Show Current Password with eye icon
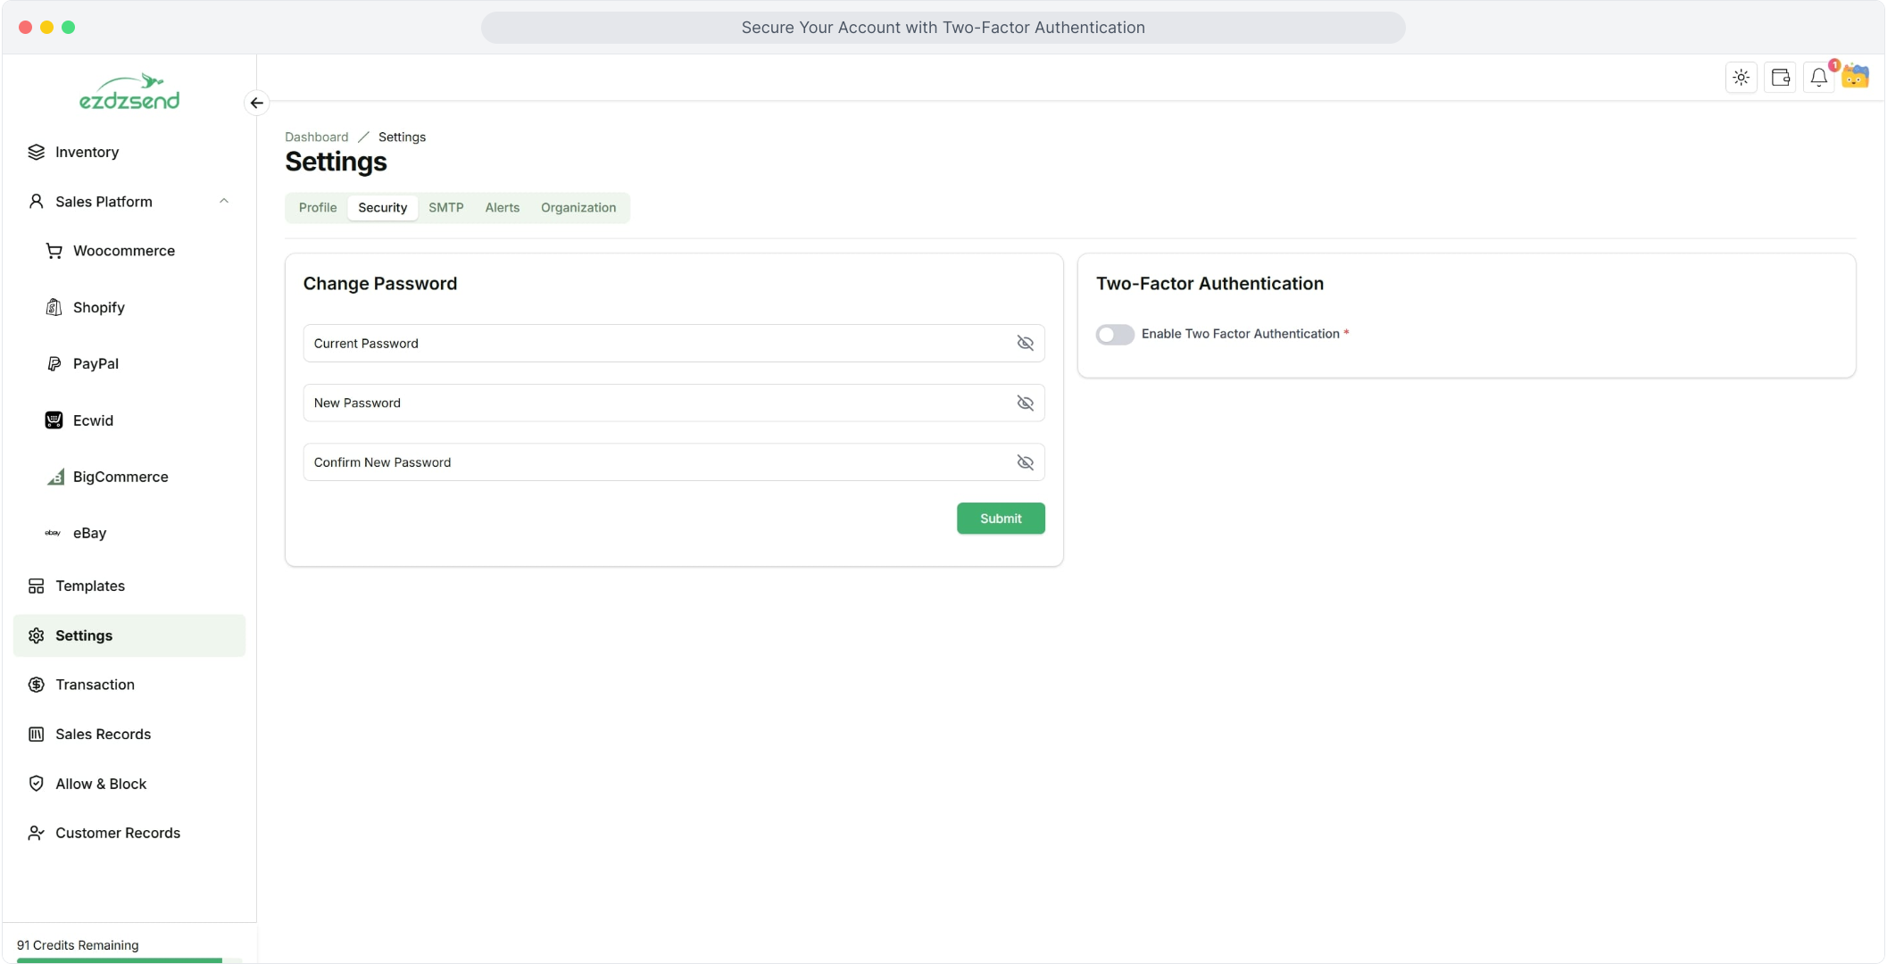This screenshot has height=964, width=1887. point(1025,344)
